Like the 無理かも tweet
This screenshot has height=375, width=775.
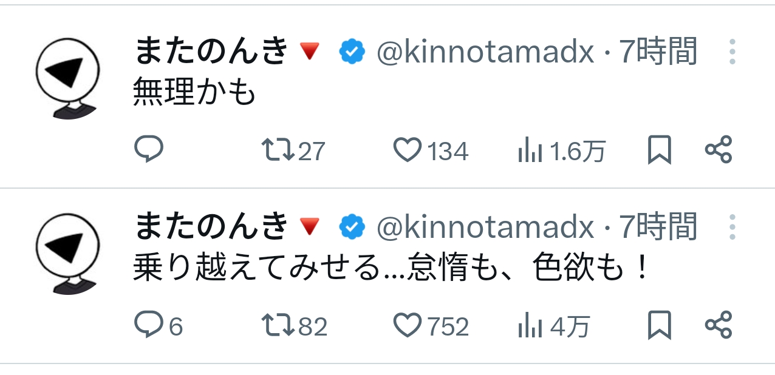[x=408, y=150]
